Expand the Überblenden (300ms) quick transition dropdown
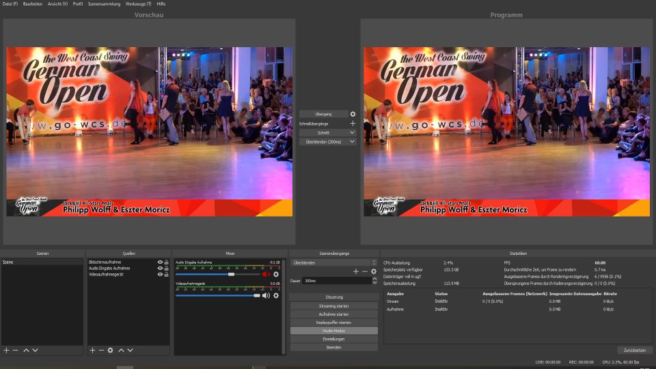This screenshot has height=369, width=656. click(x=352, y=142)
